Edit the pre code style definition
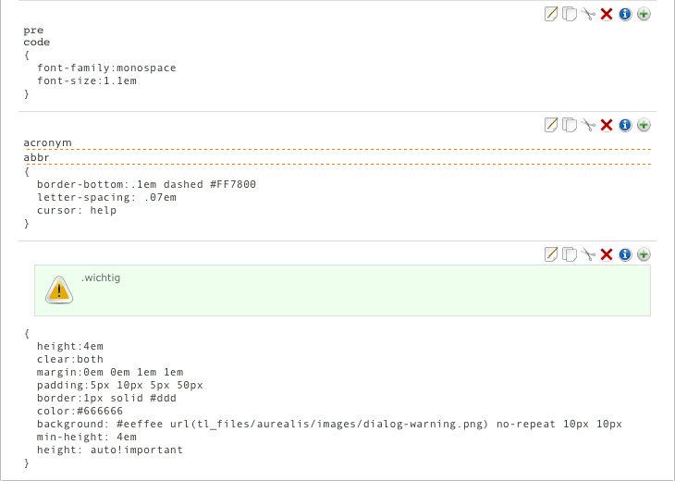 pyautogui.click(x=551, y=14)
